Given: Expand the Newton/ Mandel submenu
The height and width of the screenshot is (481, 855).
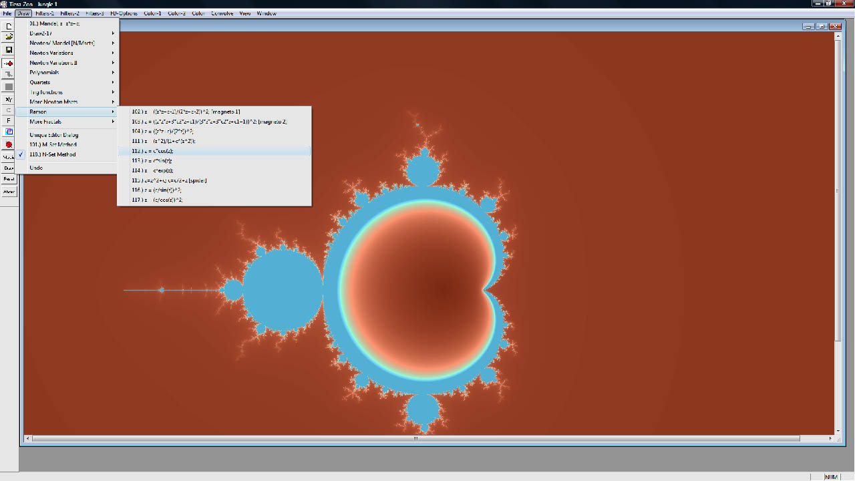Looking at the screenshot, I should tap(67, 43).
